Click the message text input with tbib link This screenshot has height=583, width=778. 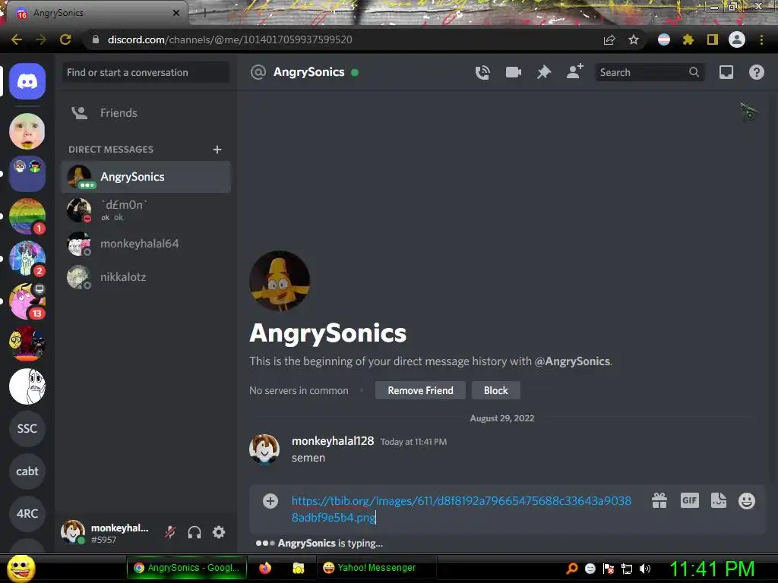coord(461,509)
